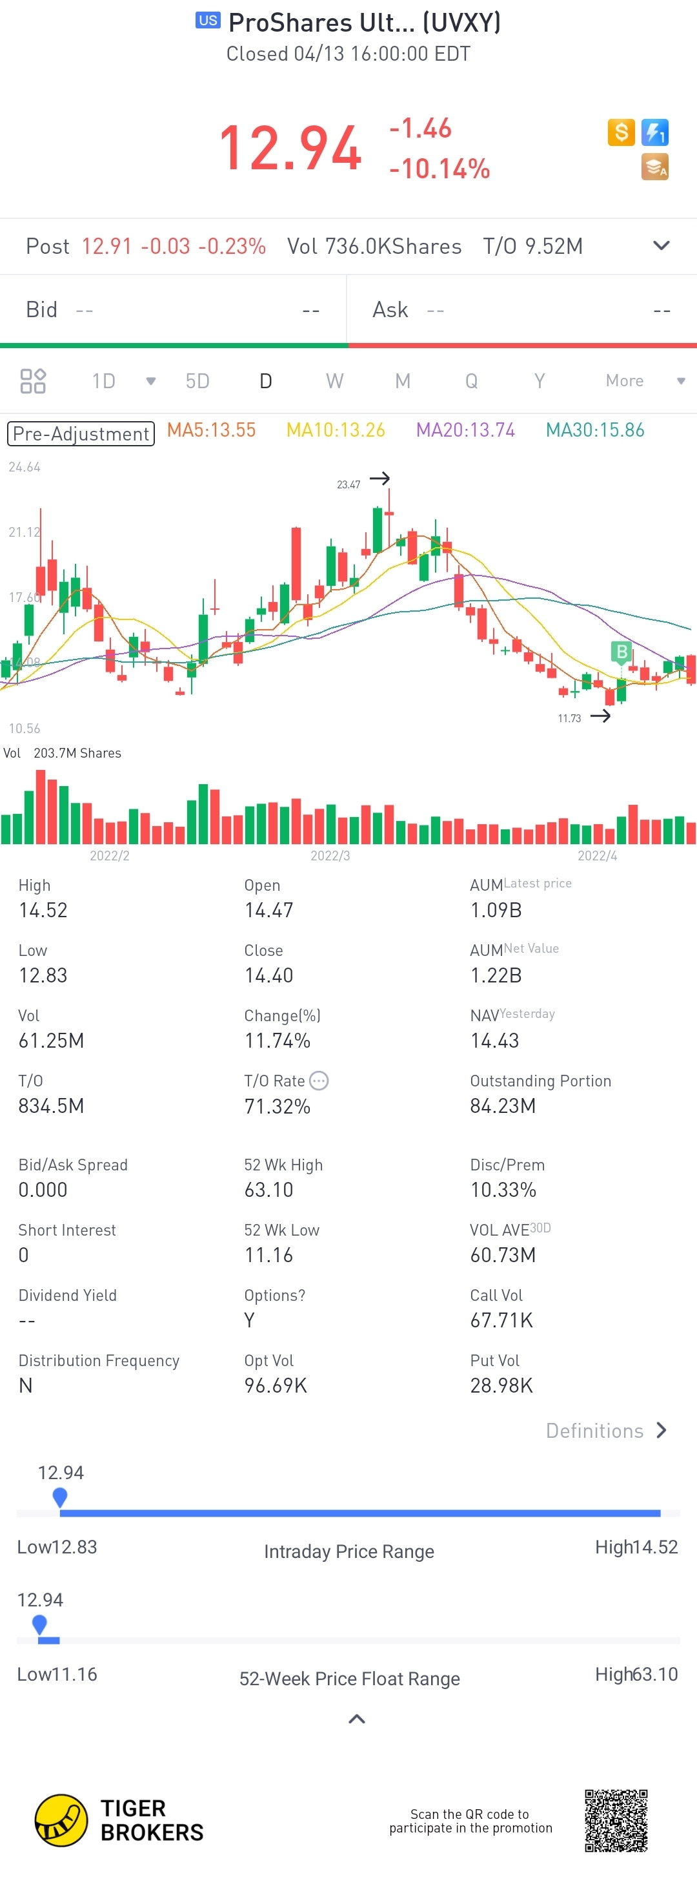Switch to the 5D chart tab
The image size is (697, 1899).
[197, 381]
